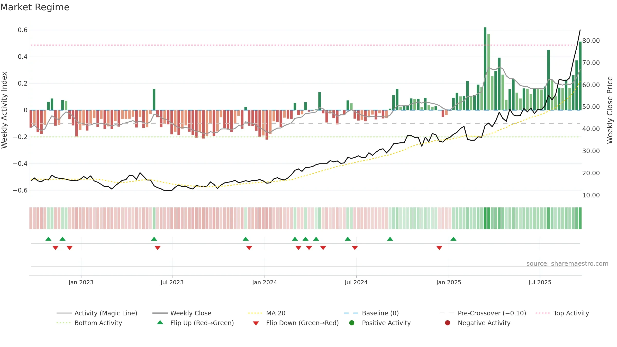Click the darkest green segment in the regime heat strip

(485, 218)
